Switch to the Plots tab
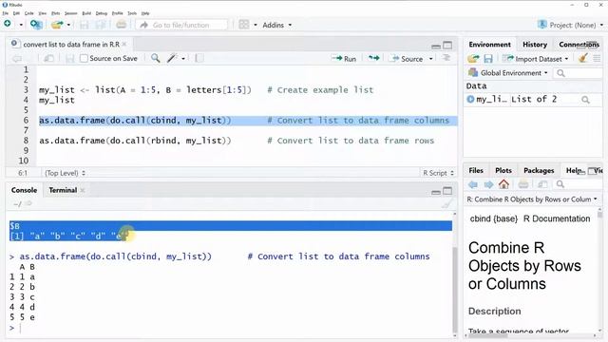608x342 pixels. point(503,171)
